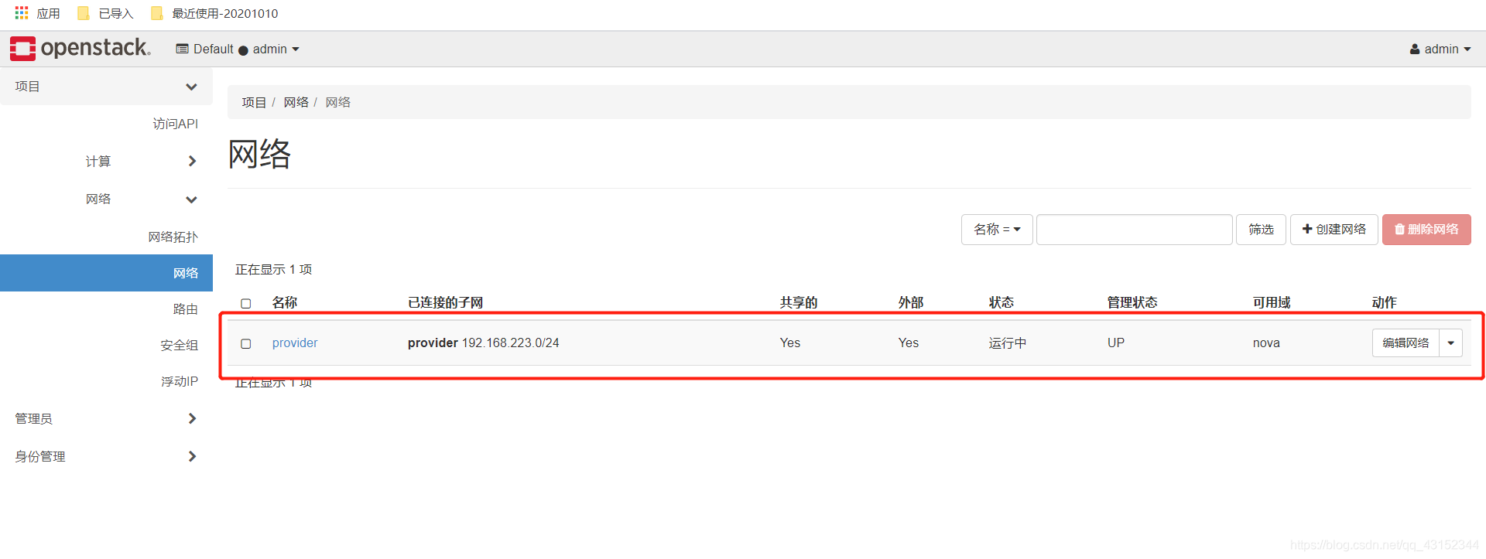1486x559 pixels.
Task: Click the filter text input field
Action: pyautogui.click(x=1134, y=230)
